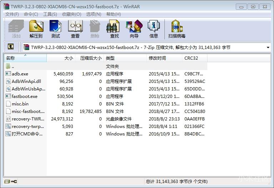Sort by the 名称 column header
The width and height of the screenshot is (274, 188).
(25, 58)
